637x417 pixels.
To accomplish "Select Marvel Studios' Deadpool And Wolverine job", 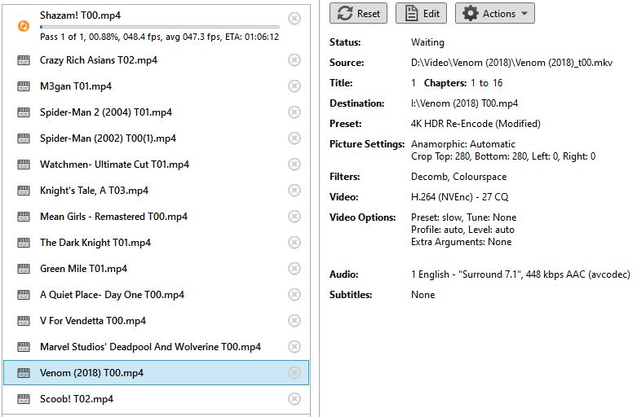I will click(157, 347).
